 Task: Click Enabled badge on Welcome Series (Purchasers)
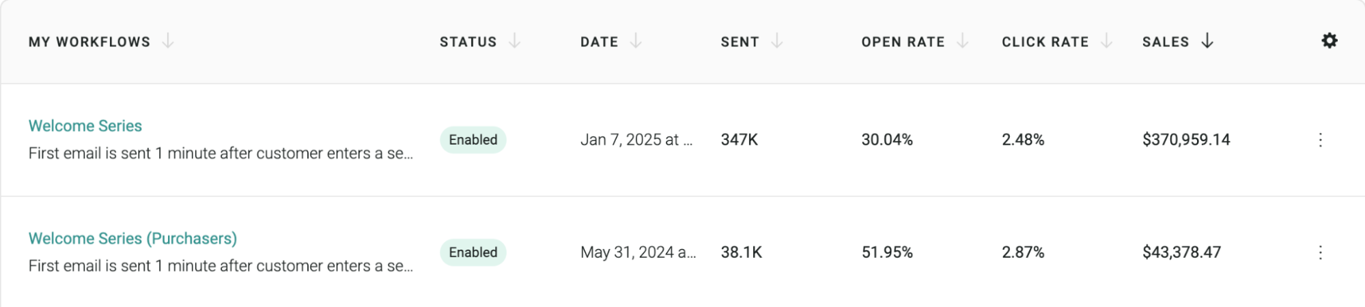(x=473, y=252)
